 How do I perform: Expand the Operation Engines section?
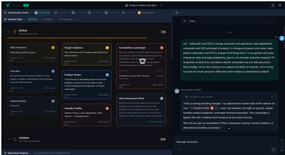click(31, 153)
